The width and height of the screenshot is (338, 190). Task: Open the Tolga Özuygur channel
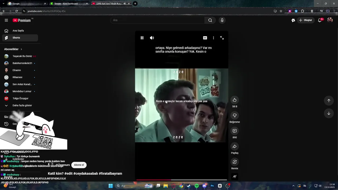point(20,98)
